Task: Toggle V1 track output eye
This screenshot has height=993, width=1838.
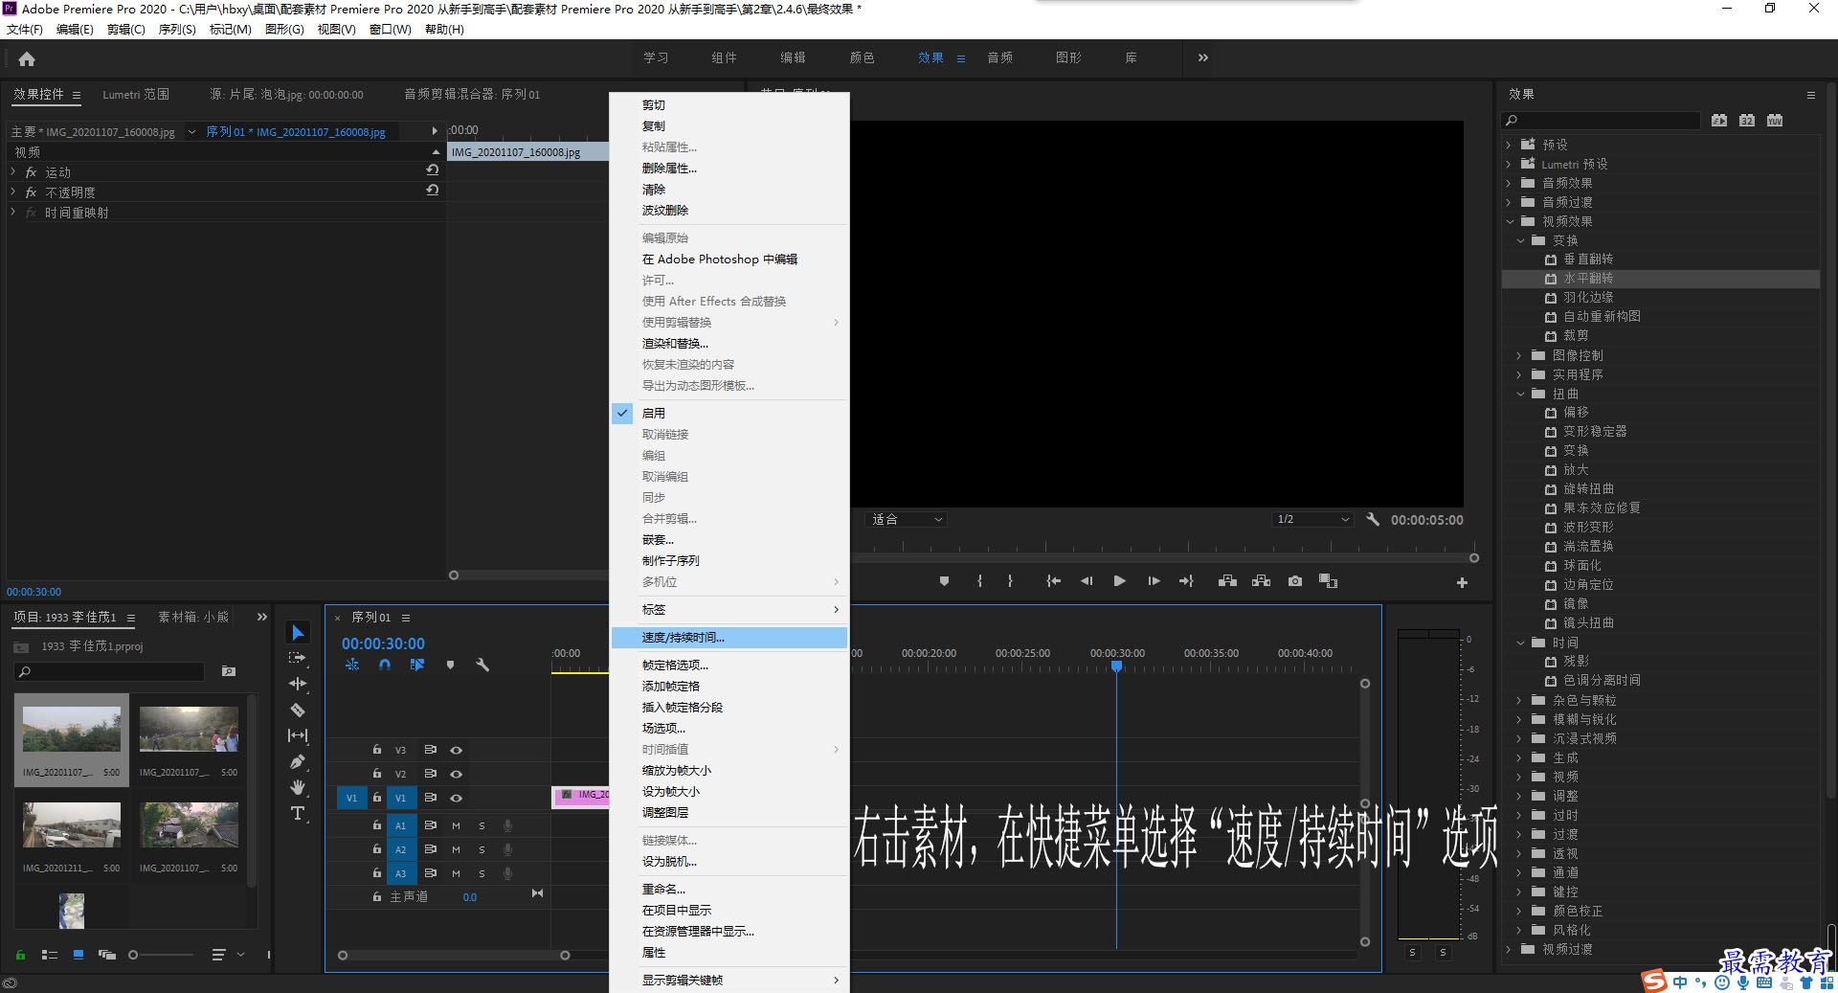Action: [x=457, y=798]
